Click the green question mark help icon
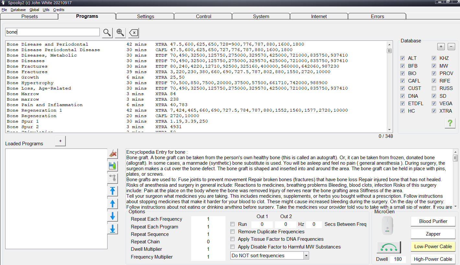Image resolution: width=460 pixels, height=265 pixels. 450,123
